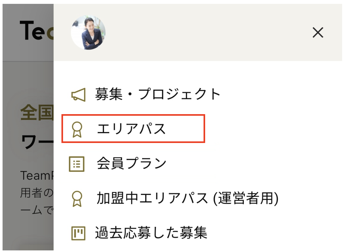
Task: Click the board icon beside 過去応募した募集
Action: [x=78, y=233]
